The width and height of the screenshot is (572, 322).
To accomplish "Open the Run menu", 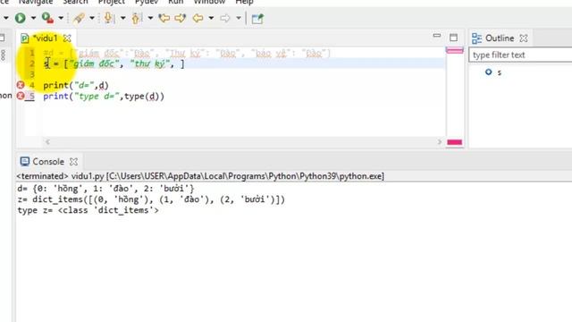I will pos(176,2).
